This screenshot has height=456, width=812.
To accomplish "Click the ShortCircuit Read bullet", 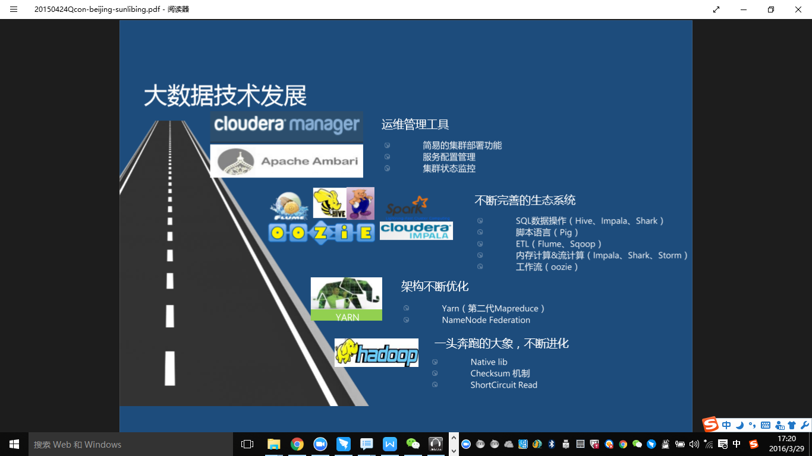I will click(x=504, y=385).
